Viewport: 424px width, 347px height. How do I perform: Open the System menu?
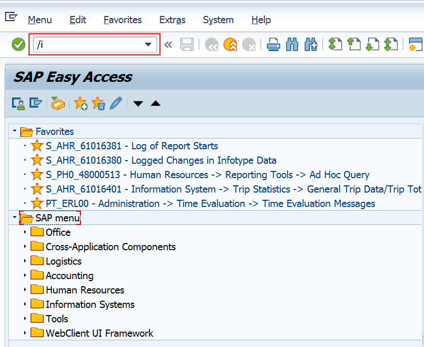[x=218, y=20]
